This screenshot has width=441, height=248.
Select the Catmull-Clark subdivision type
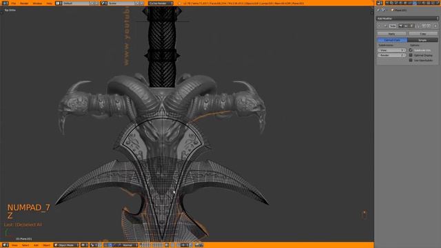[x=392, y=40]
